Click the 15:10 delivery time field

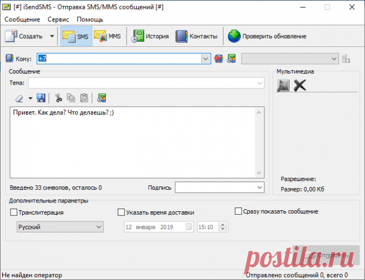[x=207, y=227]
